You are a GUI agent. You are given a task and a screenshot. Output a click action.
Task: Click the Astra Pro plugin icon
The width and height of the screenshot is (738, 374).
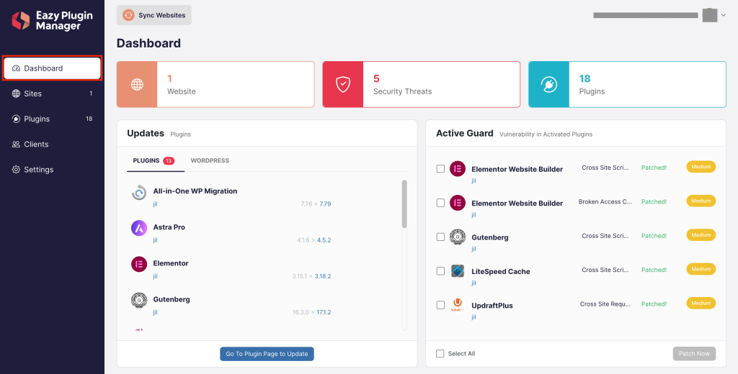[139, 228]
